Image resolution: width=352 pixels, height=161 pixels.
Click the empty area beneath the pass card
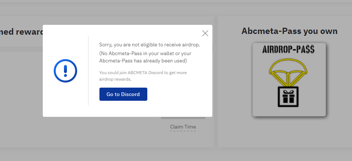289,132
